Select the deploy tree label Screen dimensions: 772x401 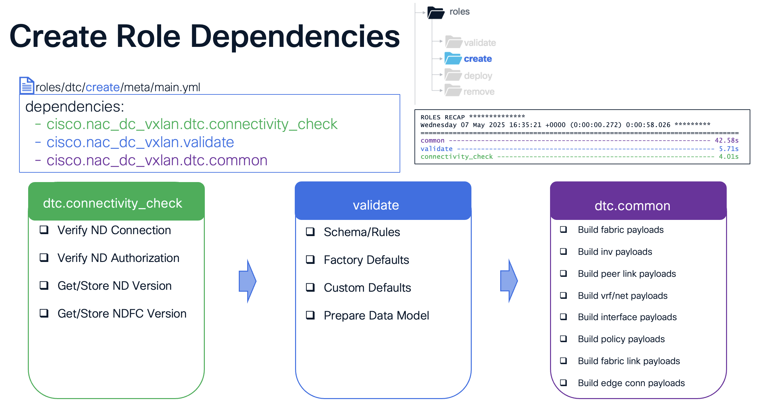point(478,76)
